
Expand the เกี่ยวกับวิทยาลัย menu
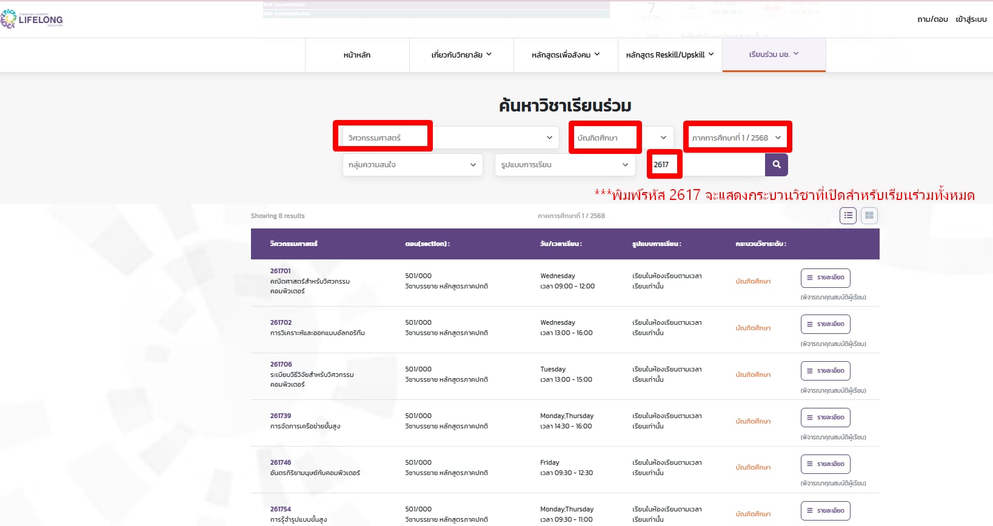pos(461,55)
